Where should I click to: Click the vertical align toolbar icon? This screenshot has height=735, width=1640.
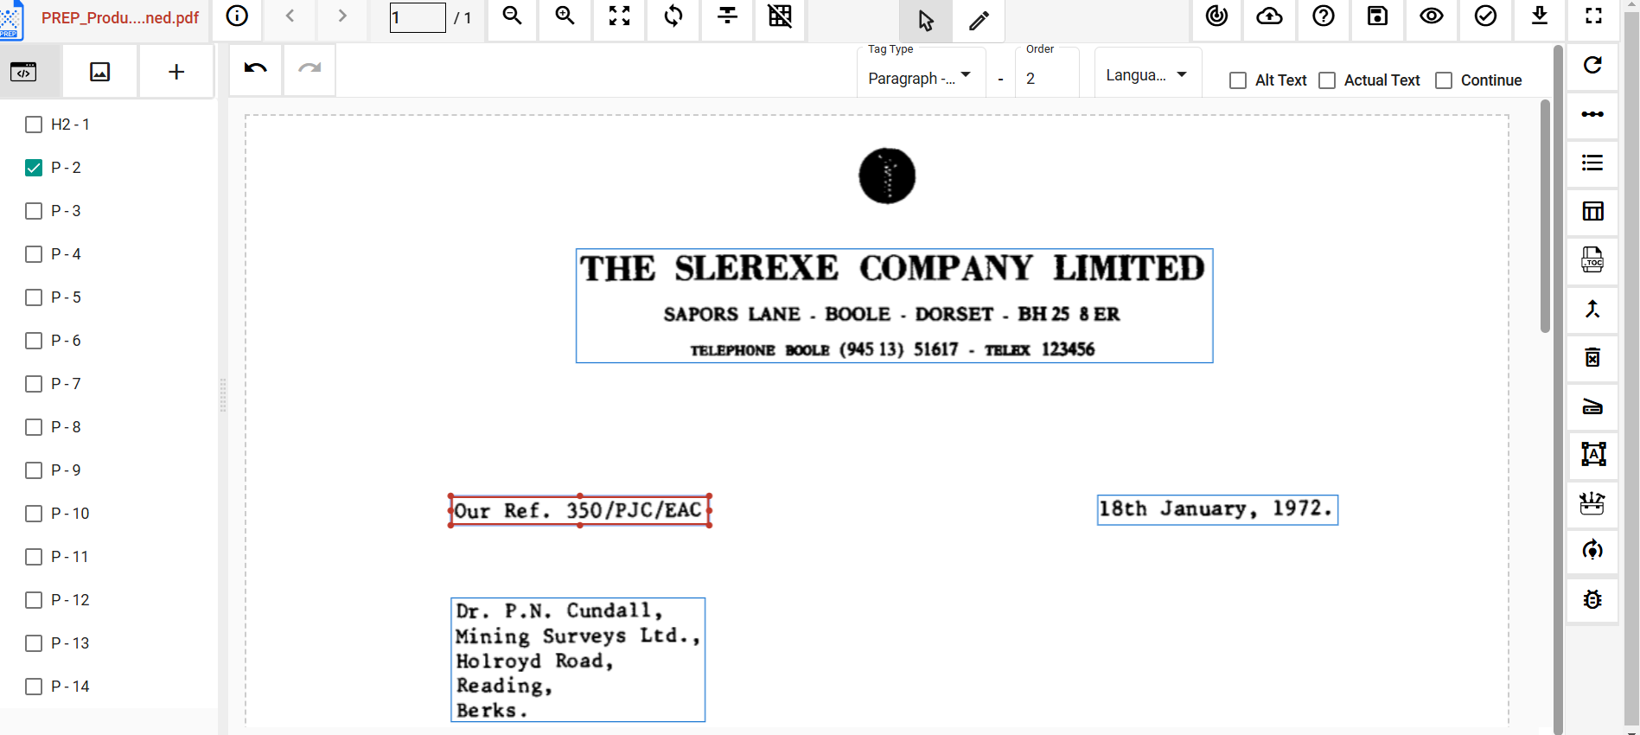coord(728,16)
